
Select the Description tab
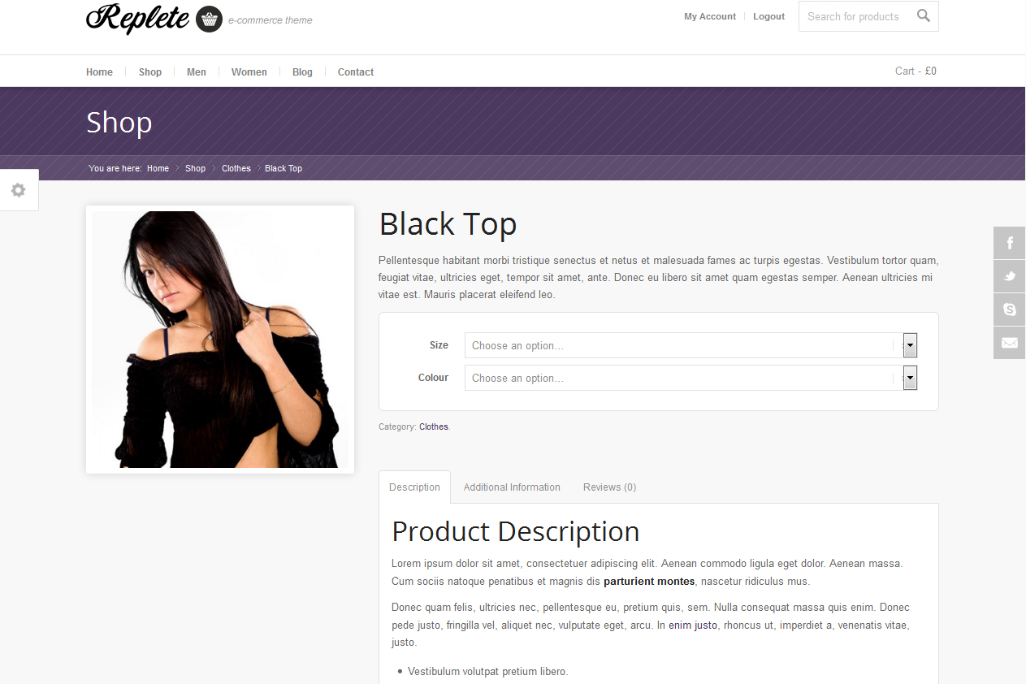414,487
